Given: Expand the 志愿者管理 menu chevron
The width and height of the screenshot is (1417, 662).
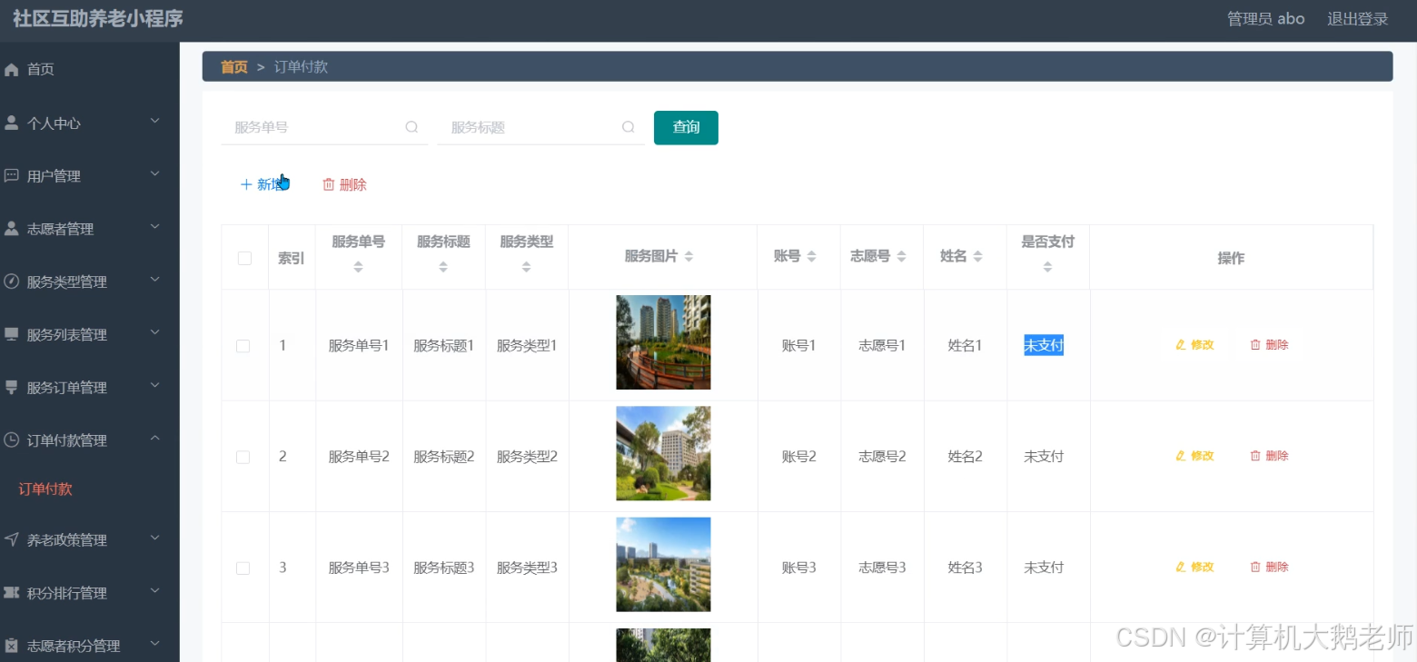Looking at the screenshot, I should click(154, 226).
